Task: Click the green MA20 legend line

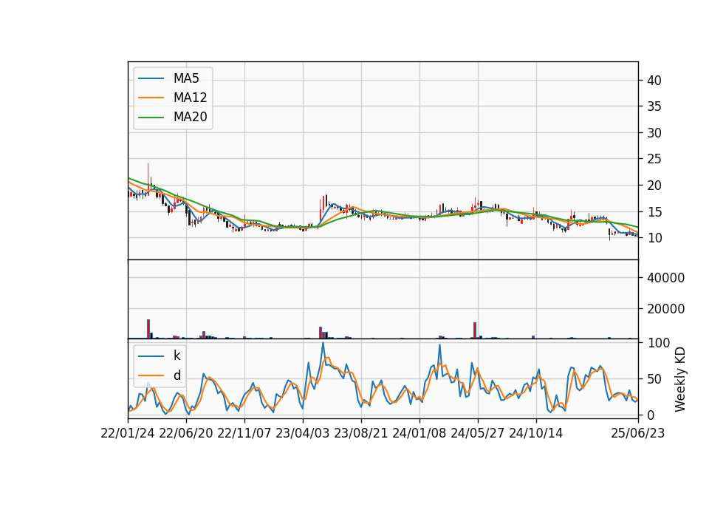Action: (x=151, y=118)
